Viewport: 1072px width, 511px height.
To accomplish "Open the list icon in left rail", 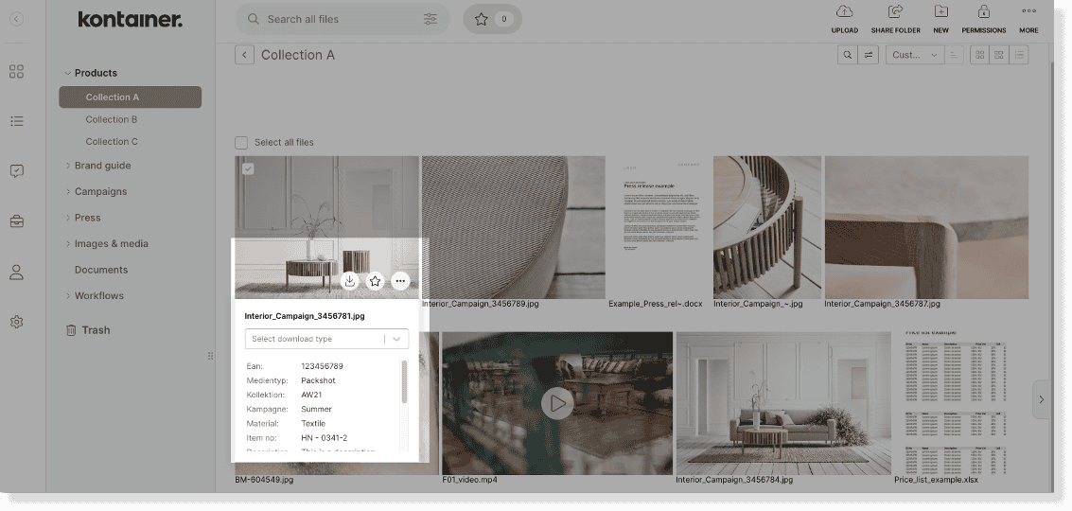I will (x=16, y=121).
